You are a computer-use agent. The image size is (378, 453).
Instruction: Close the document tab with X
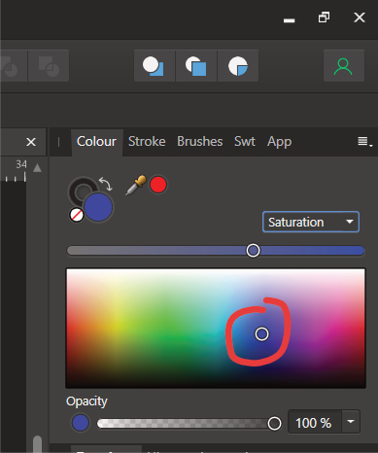coord(31,142)
